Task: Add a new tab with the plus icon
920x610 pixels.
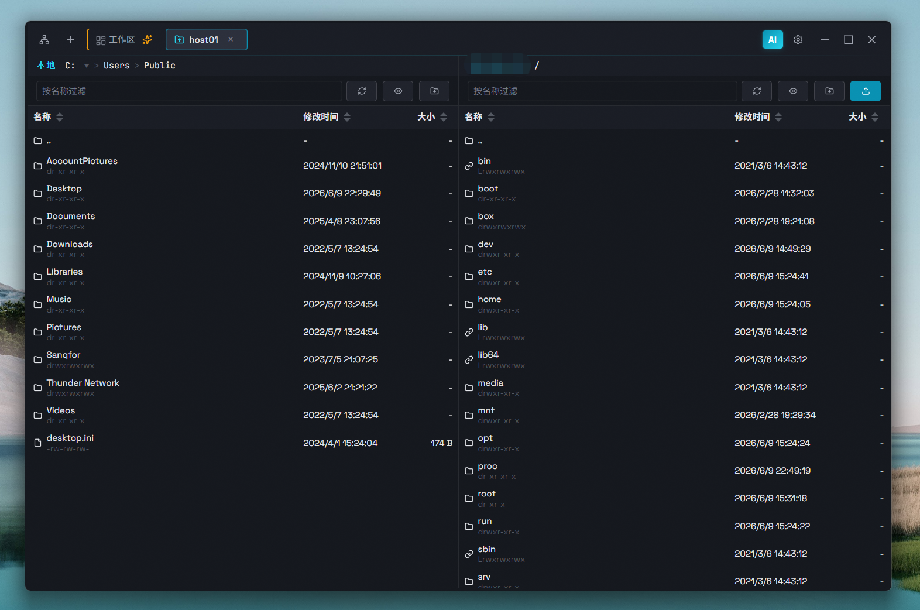Action: pyautogui.click(x=70, y=40)
